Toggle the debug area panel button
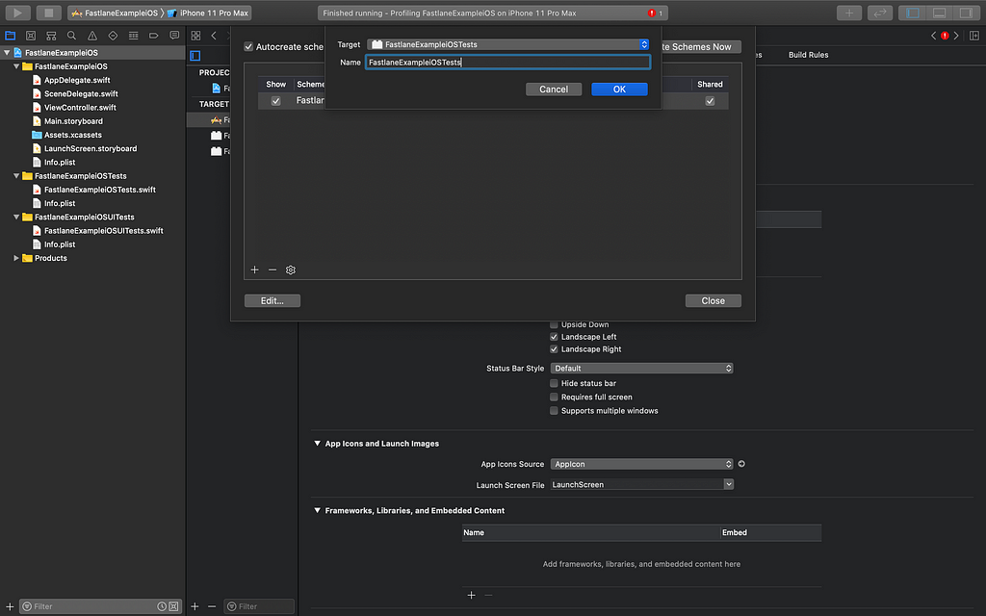 click(940, 13)
